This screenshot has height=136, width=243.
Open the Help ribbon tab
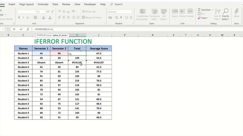[x=103, y=4]
